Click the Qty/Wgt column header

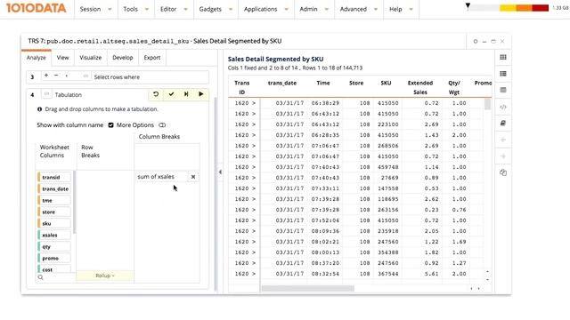454,87
